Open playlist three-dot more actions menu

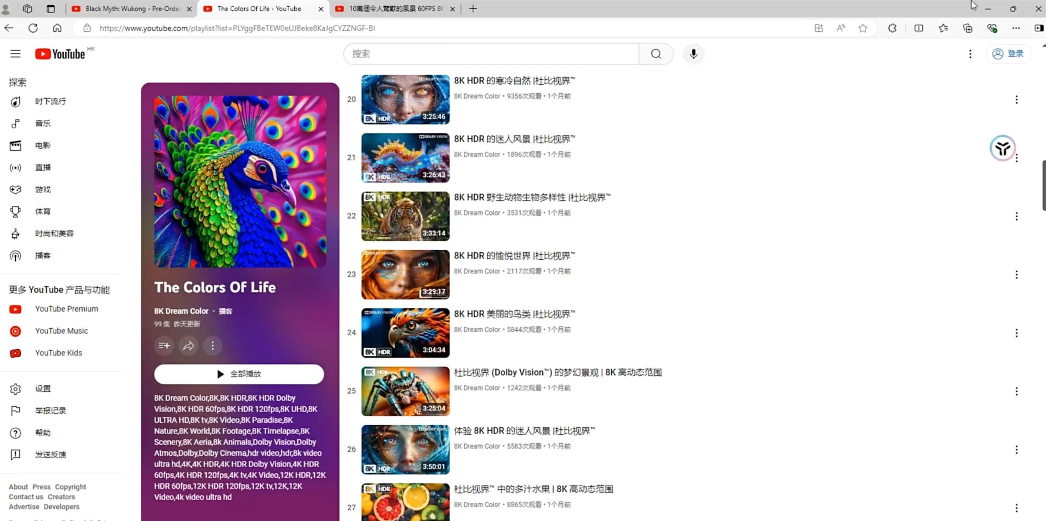tap(212, 346)
